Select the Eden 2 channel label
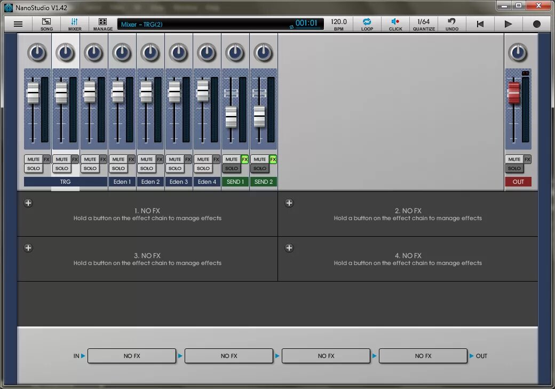 coord(150,182)
